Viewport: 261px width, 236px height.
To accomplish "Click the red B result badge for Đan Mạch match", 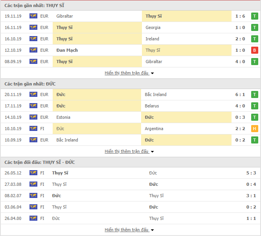I will tap(255, 50).
